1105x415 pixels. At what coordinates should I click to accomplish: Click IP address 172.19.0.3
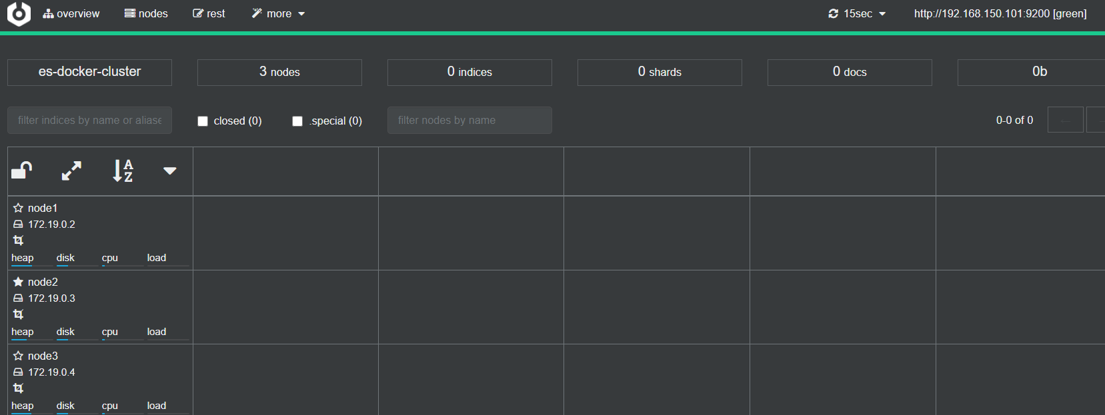click(51, 298)
